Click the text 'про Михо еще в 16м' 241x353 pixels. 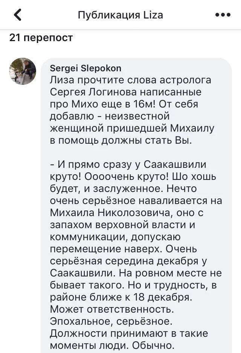pos(106,104)
